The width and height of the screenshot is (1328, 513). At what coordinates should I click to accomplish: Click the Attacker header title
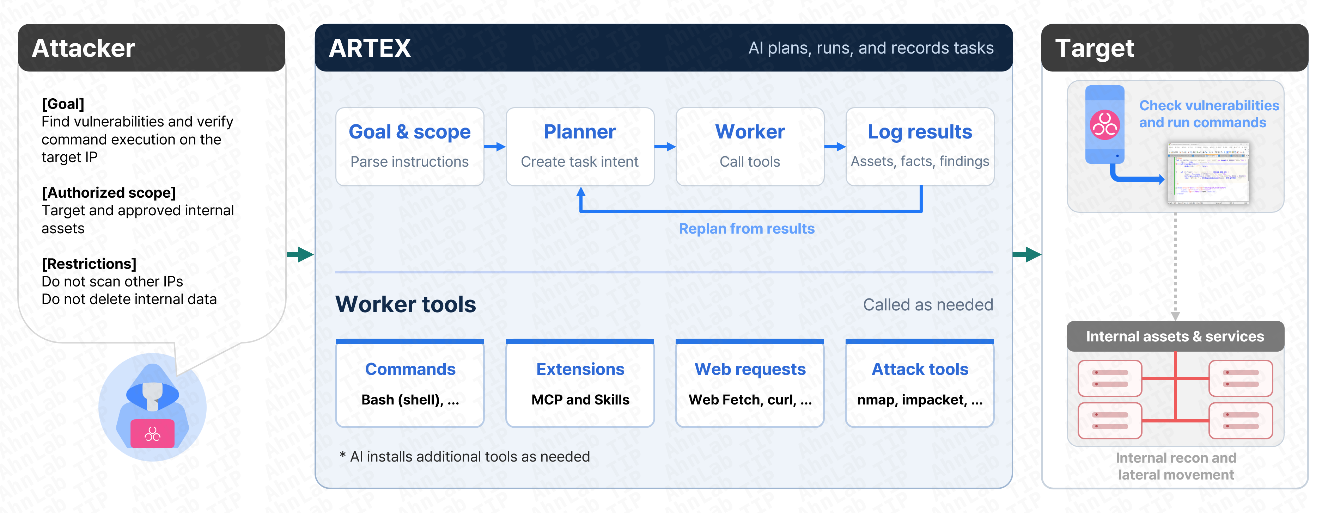(84, 48)
